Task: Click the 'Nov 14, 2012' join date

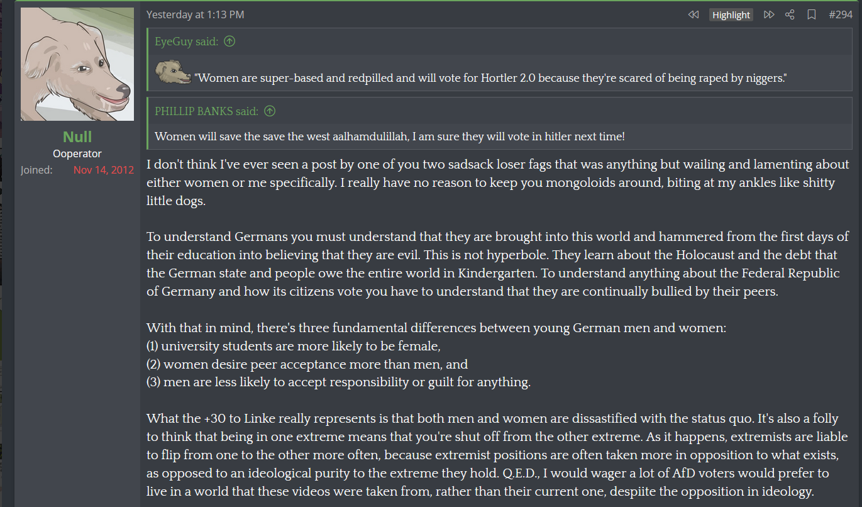Action: [x=103, y=170]
